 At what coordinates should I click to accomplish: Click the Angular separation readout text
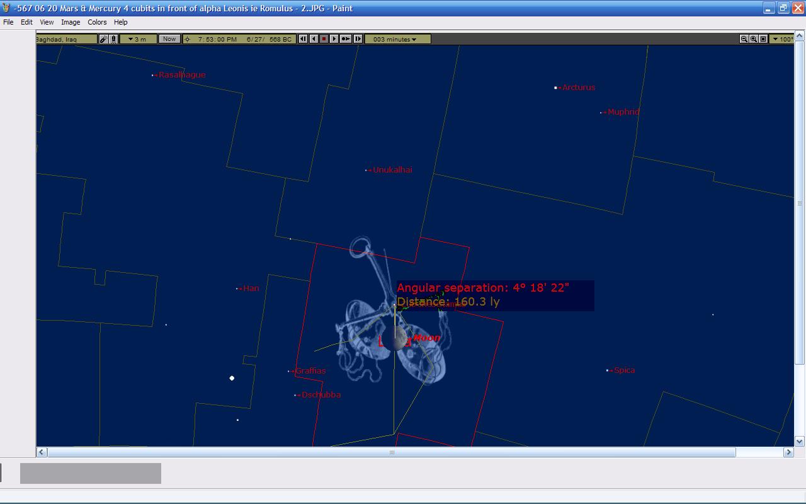[483, 288]
